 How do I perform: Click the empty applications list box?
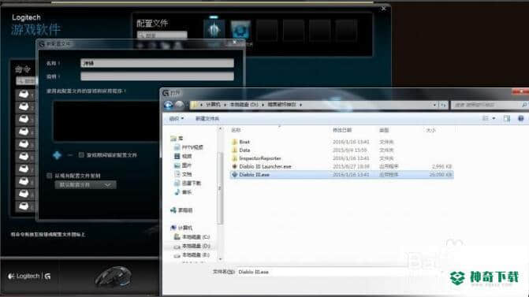click(x=106, y=121)
